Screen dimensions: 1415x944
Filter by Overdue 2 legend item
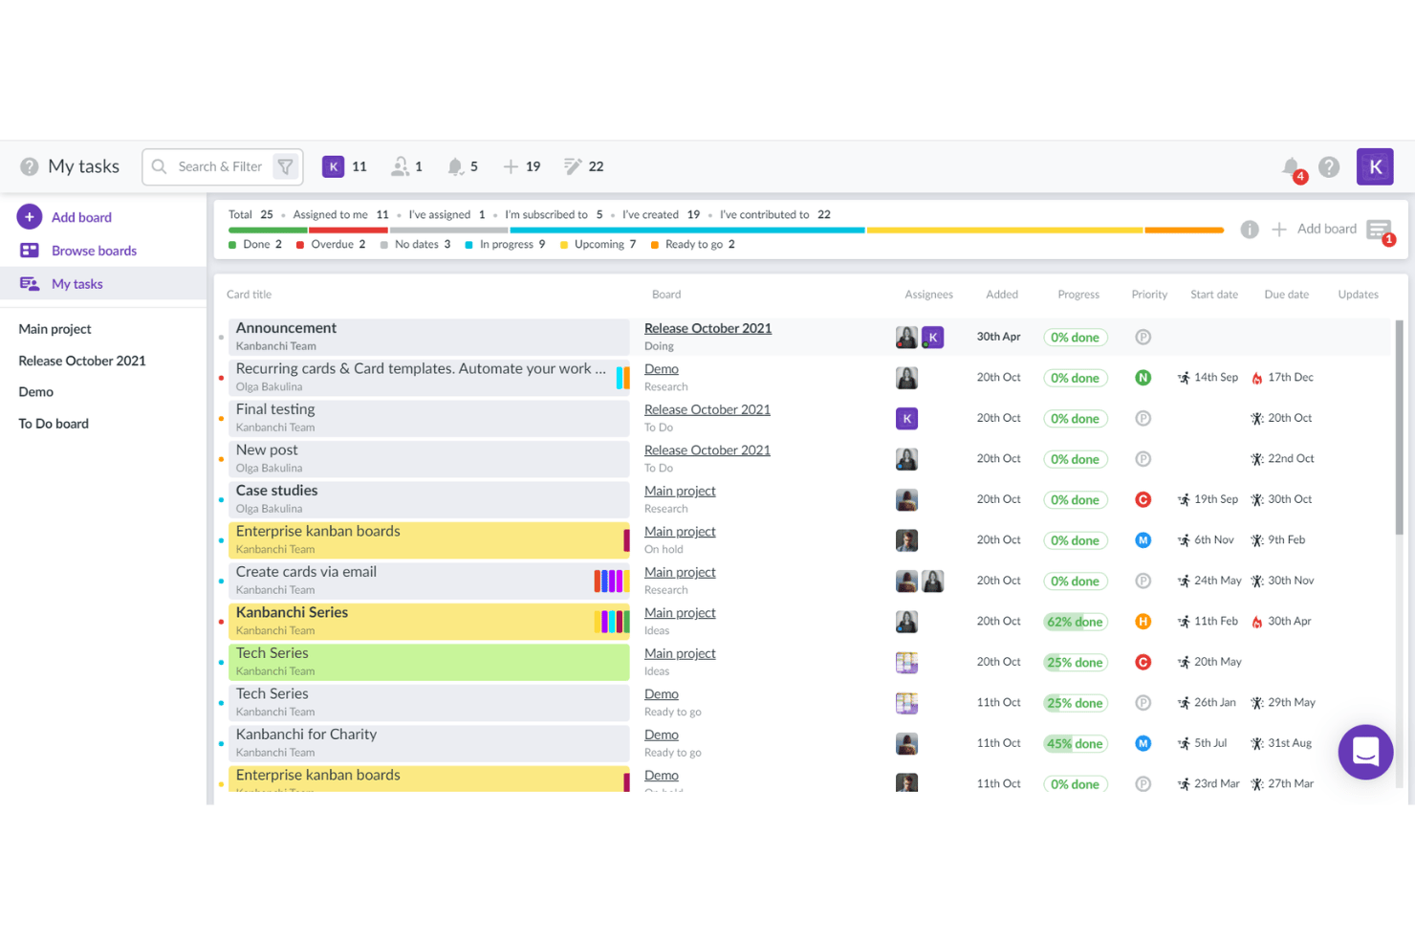pyautogui.click(x=331, y=245)
